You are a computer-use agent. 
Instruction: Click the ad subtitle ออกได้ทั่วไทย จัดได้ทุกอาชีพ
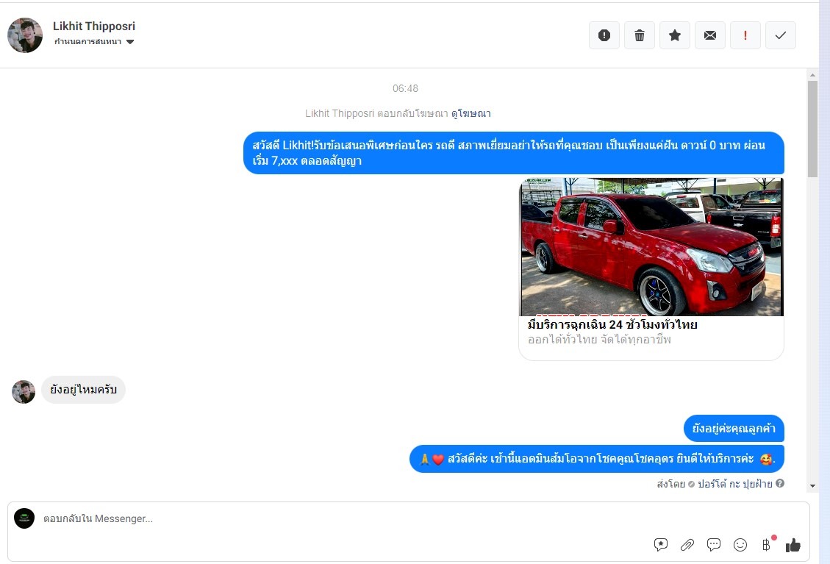(x=599, y=340)
